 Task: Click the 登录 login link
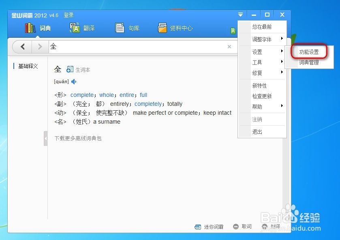pyautogui.click(x=68, y=15)
